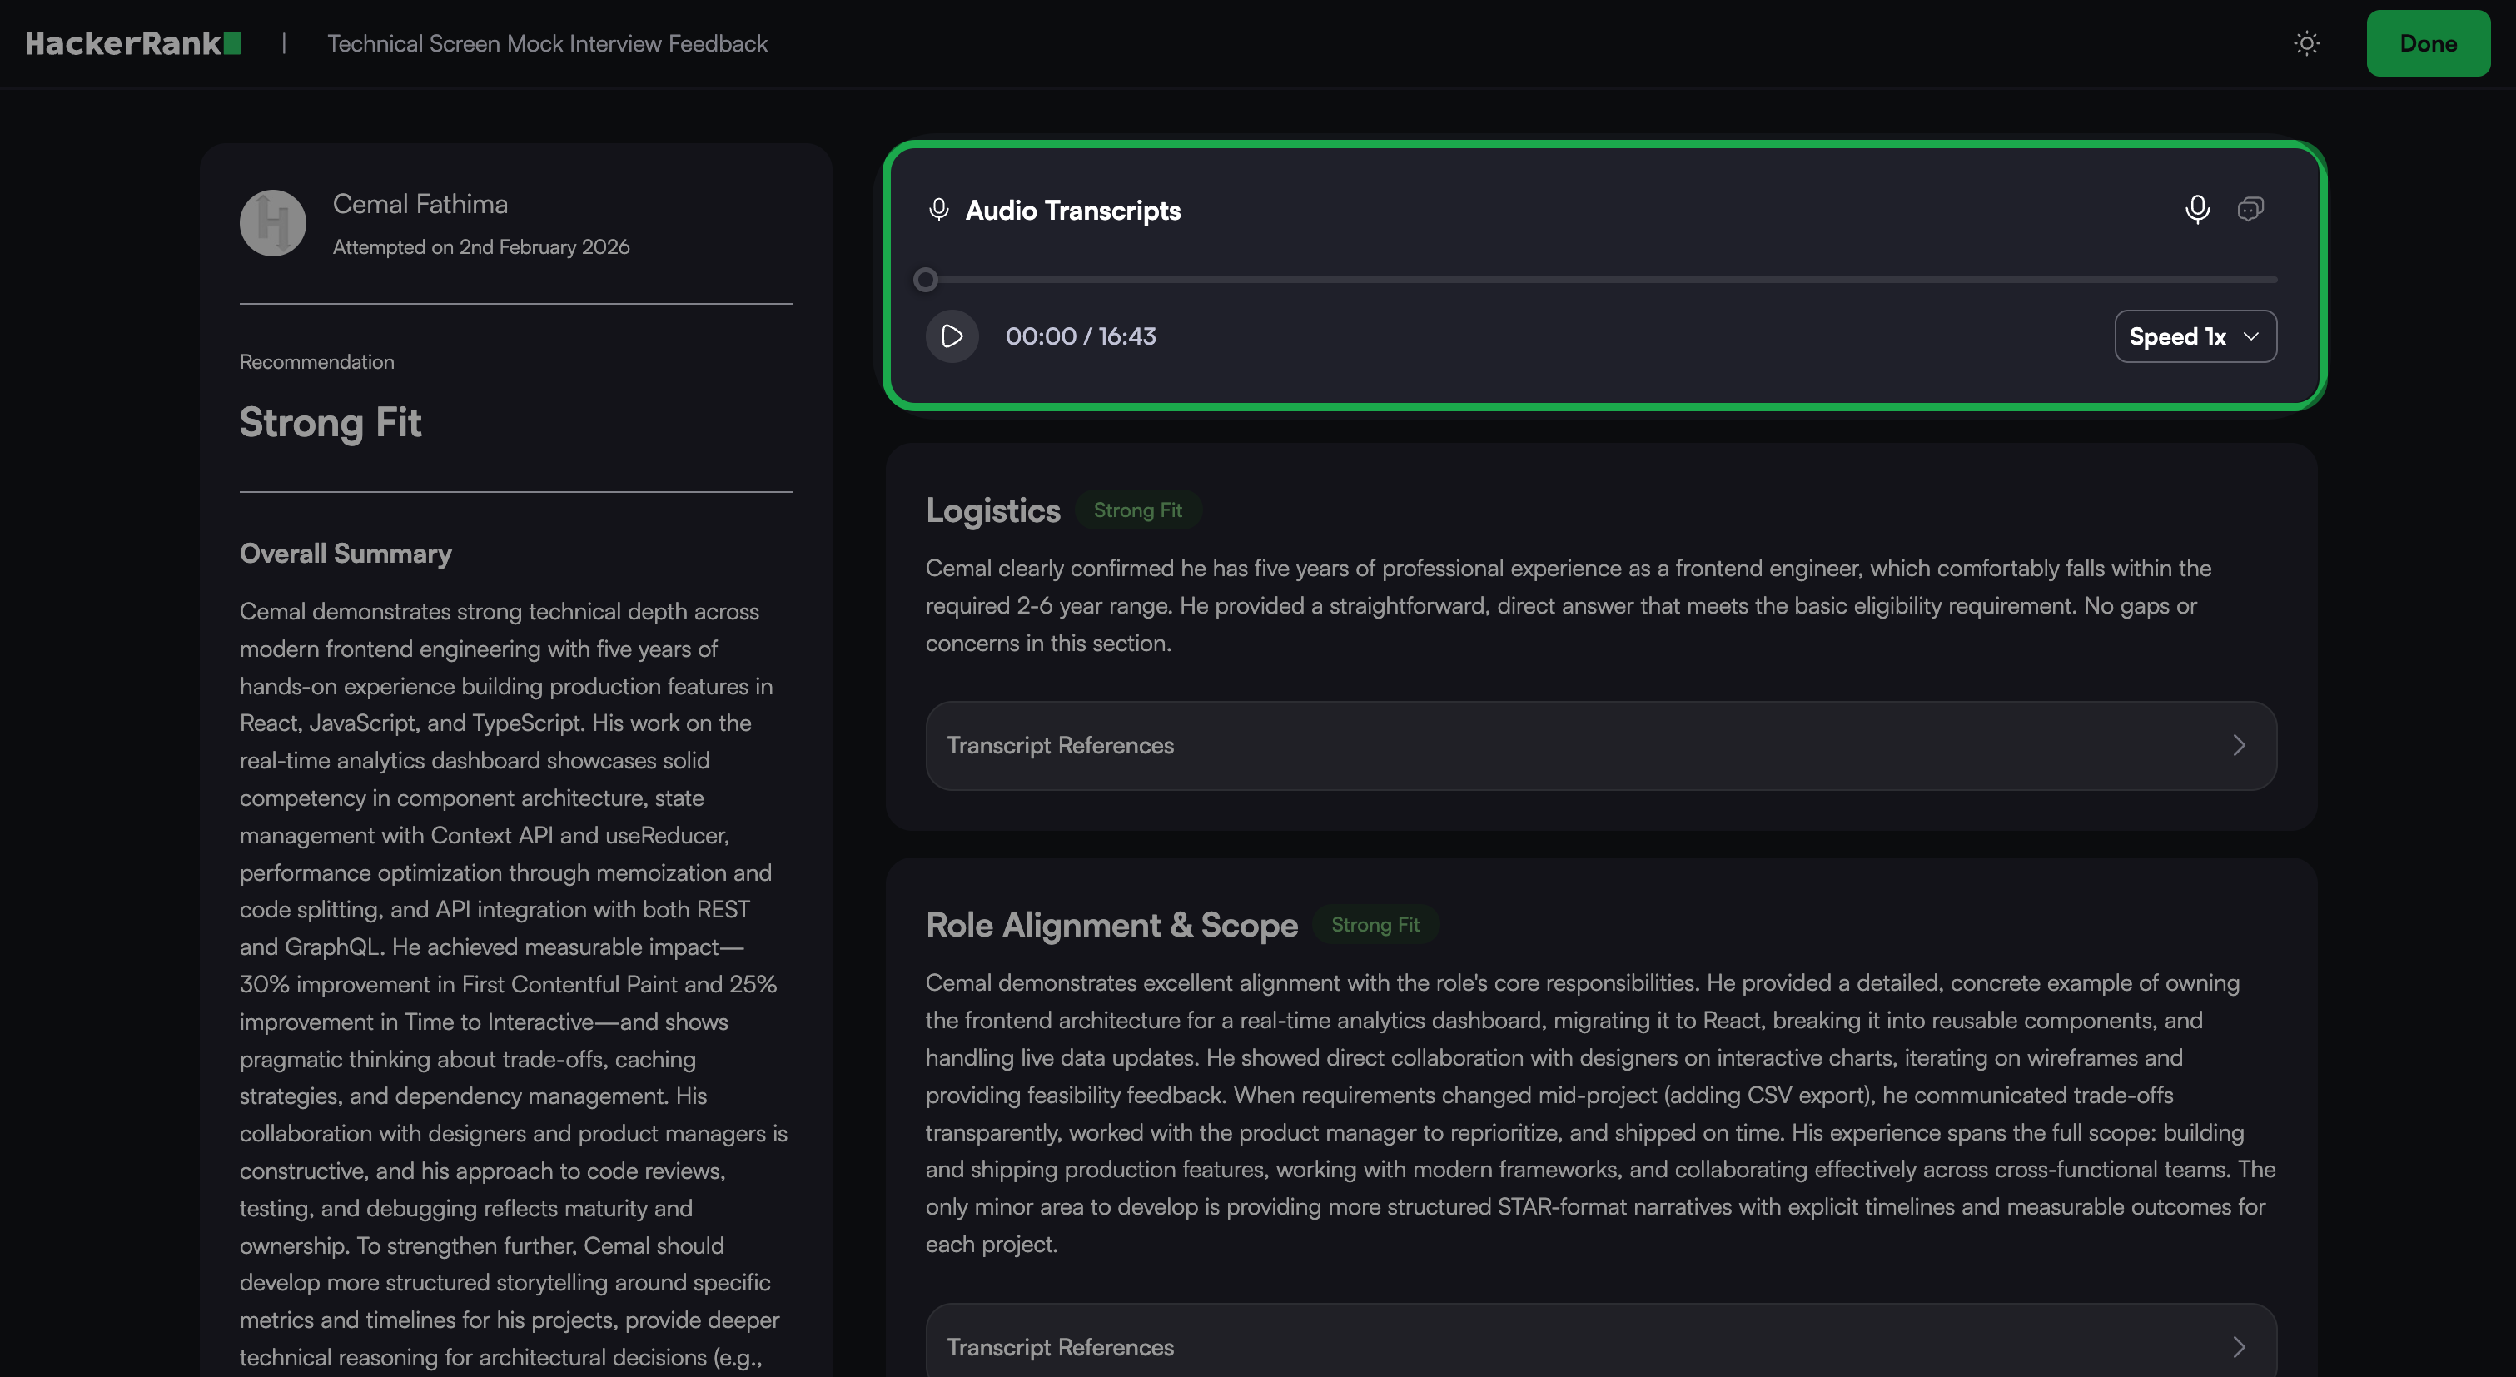Click microphone icon beside Audio Transcripts title
The image size is (2516, 1377).
(938, 210)
